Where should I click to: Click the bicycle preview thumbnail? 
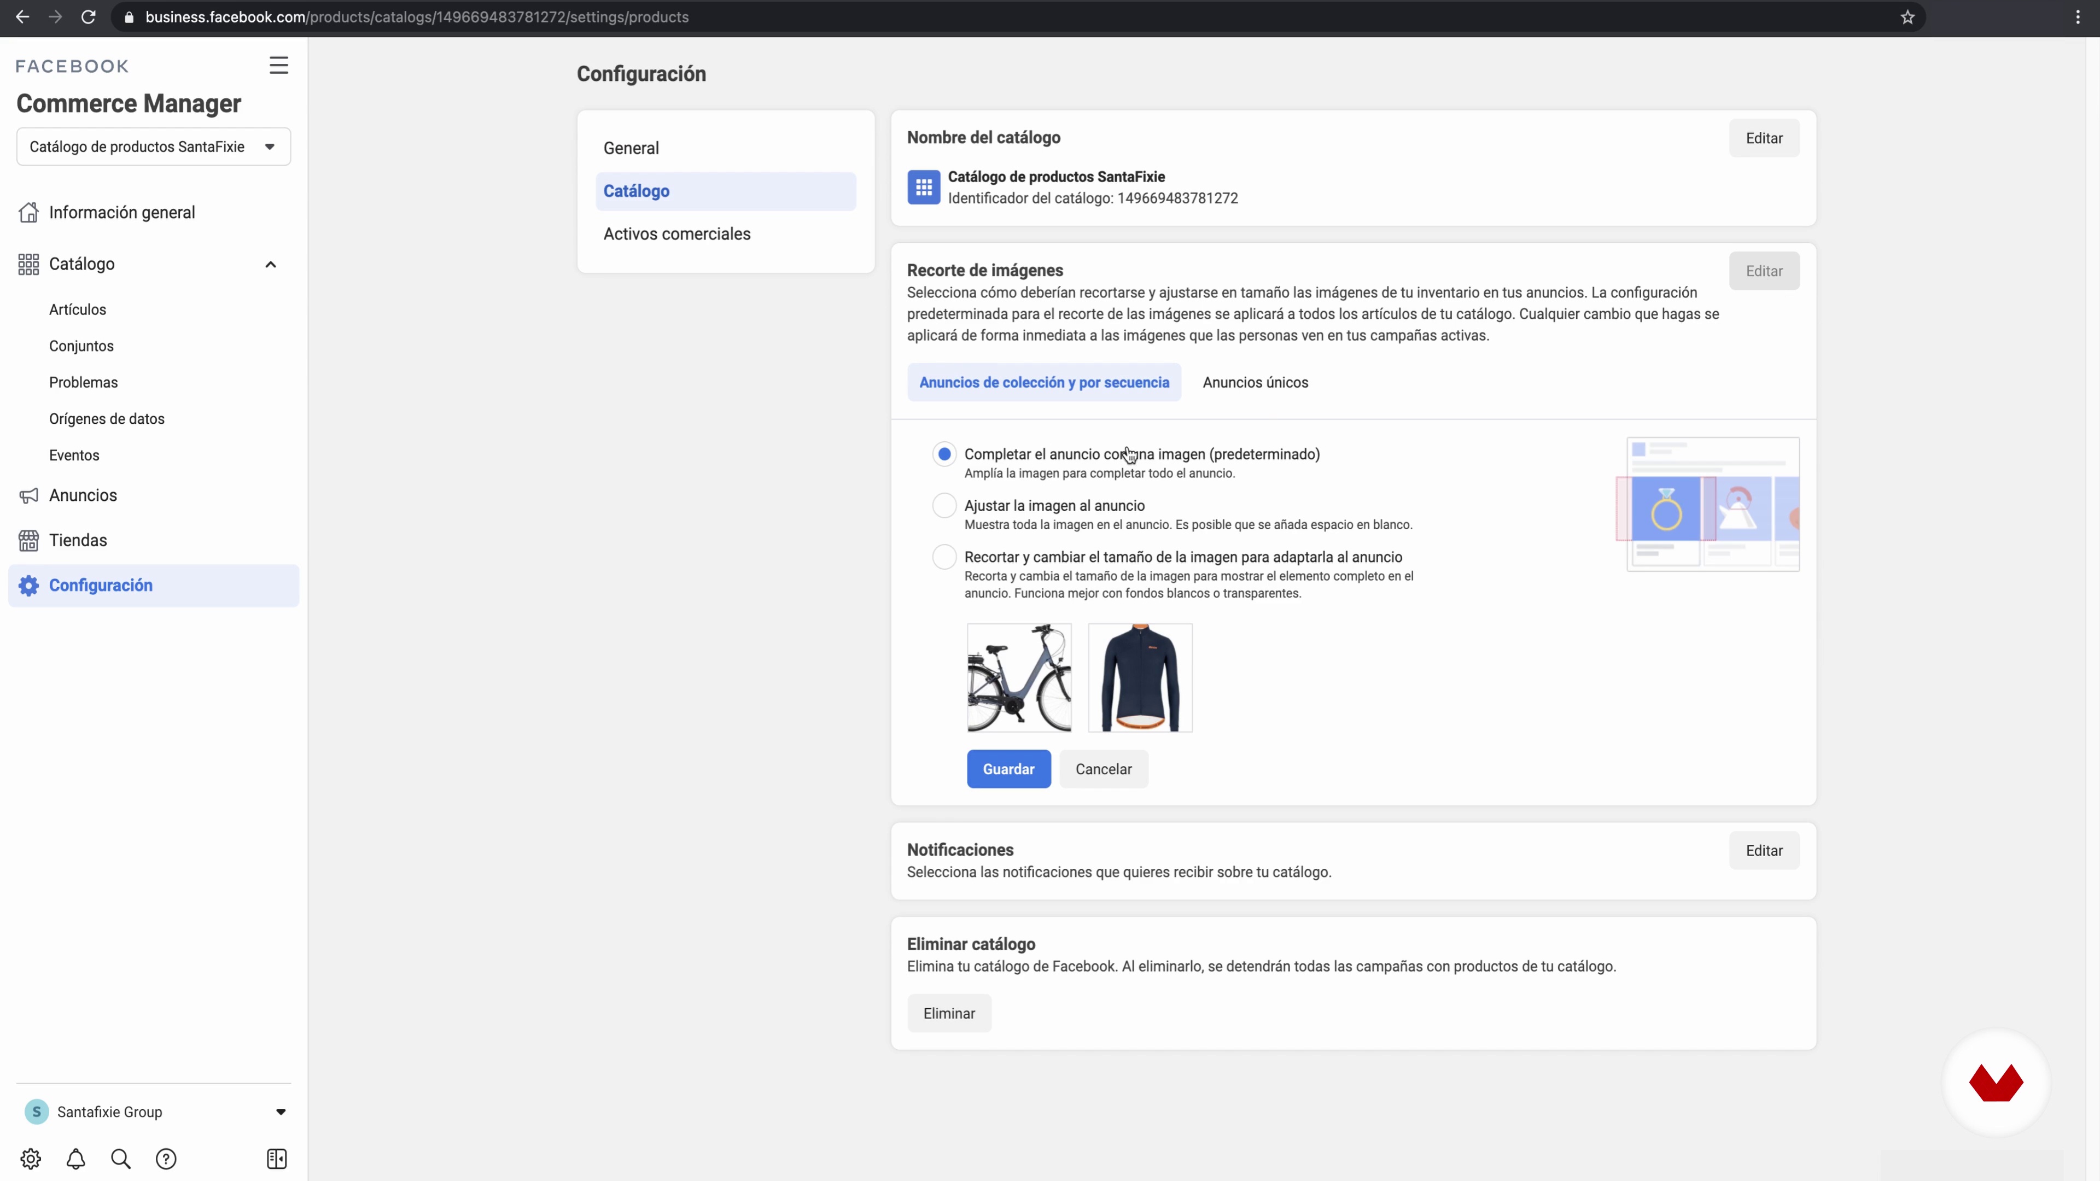pyautogui.click(x=1019, y=678)
